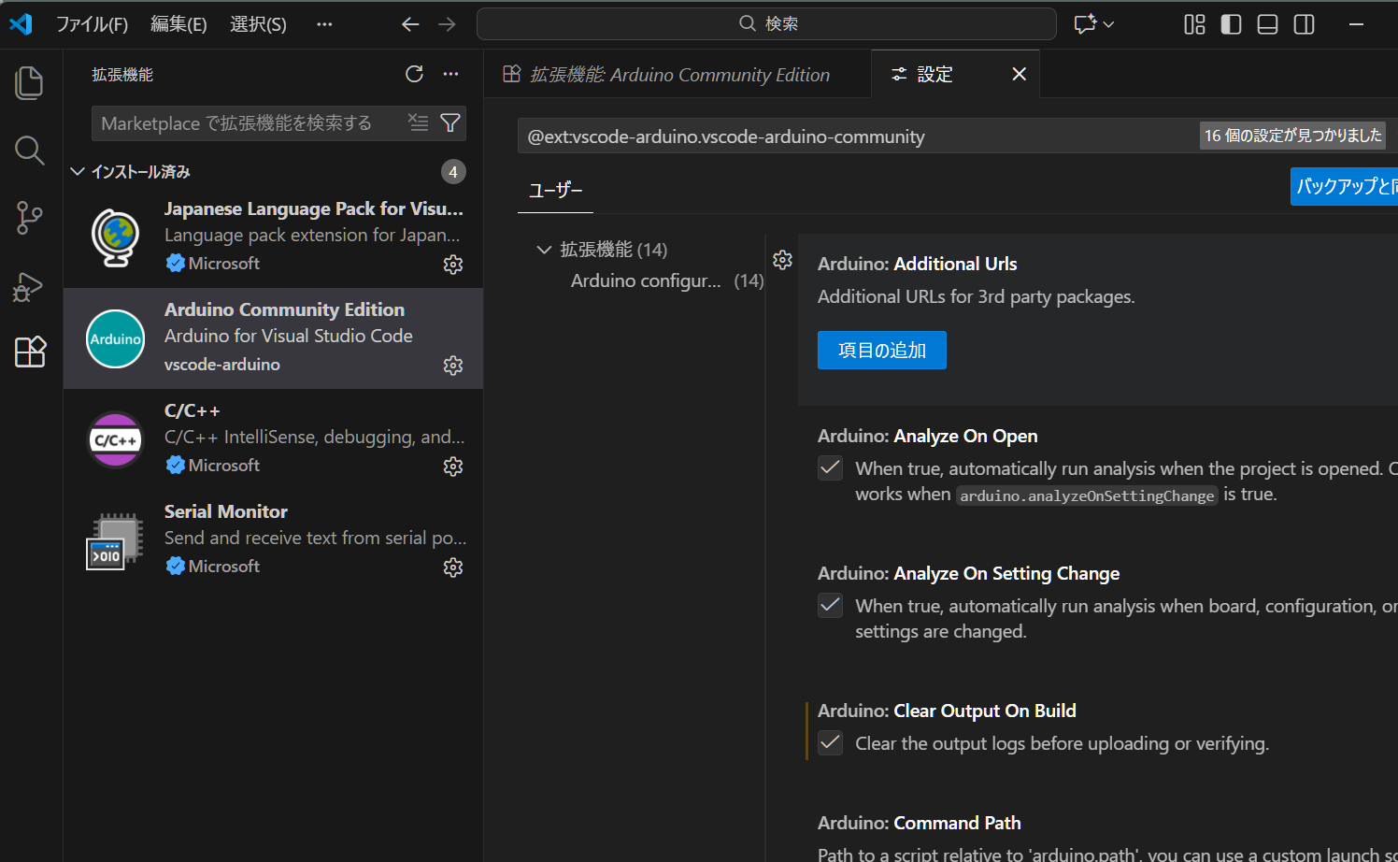Collapse the インストール済み section

(78, 172)
